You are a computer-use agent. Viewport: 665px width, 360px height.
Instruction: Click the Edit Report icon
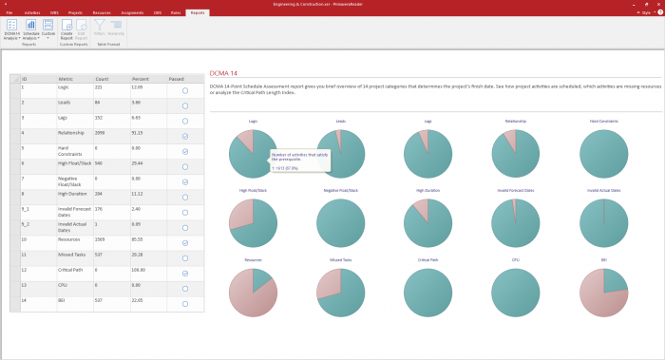pyautogui.click(x=82, y=25)
